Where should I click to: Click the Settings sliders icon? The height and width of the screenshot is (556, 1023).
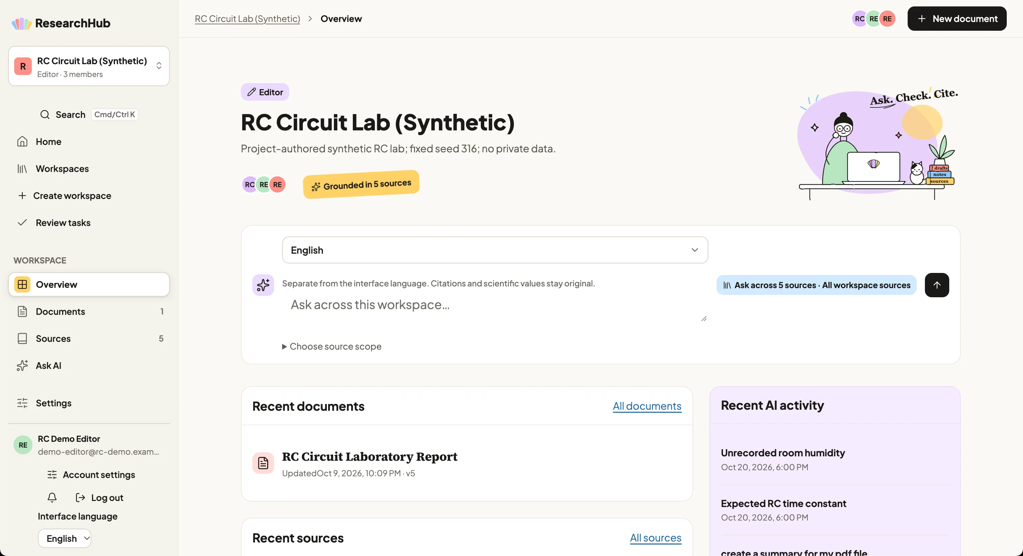pos(22,403)
